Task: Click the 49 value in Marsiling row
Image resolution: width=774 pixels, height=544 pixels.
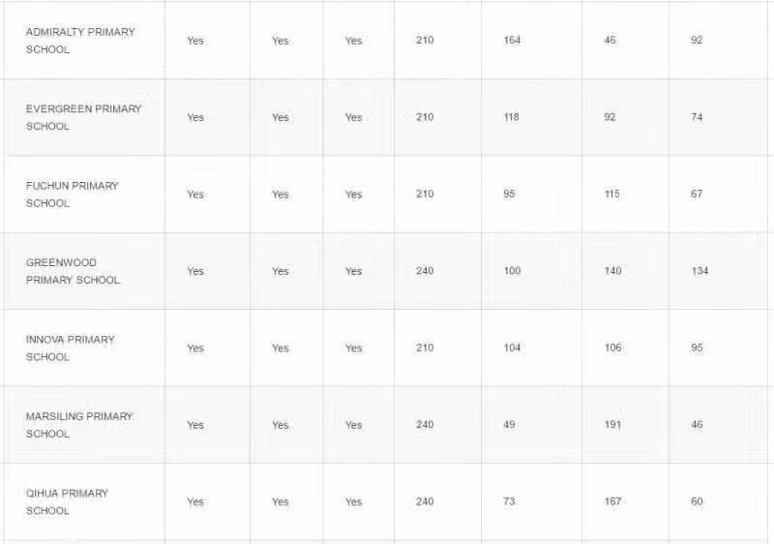Action: tap(509, 425)
